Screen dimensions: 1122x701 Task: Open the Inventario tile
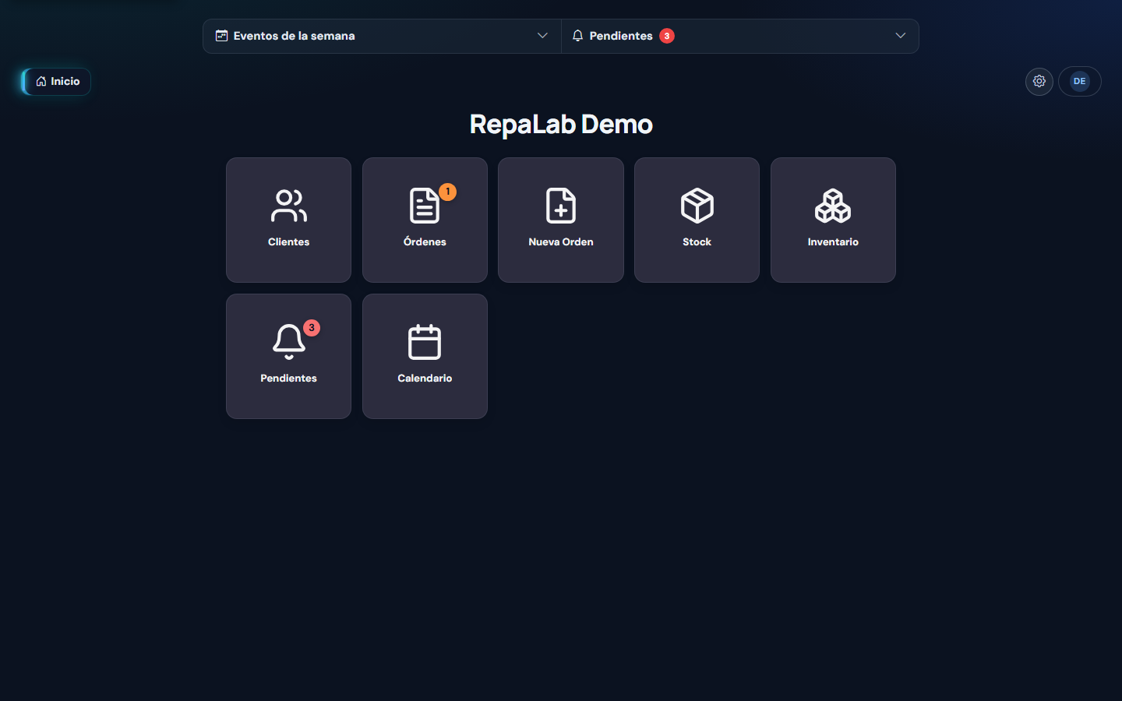coord(833,220)
